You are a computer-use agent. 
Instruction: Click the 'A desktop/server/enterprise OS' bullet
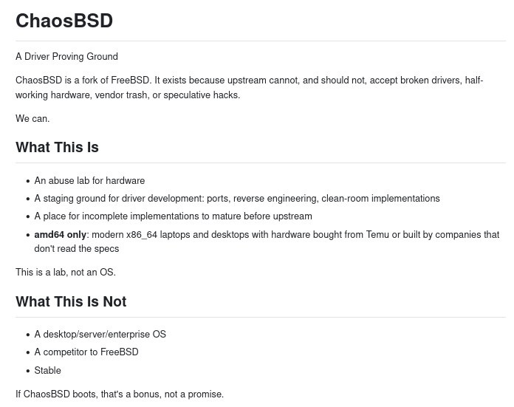(x=100, y=334)
